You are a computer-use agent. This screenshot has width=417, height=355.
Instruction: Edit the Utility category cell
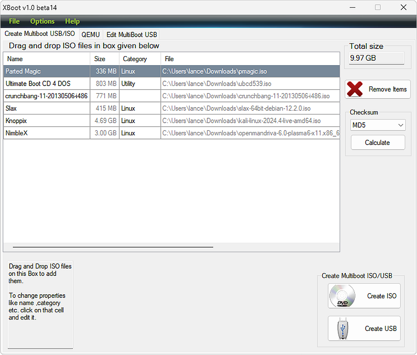click(x=140, y=84)
